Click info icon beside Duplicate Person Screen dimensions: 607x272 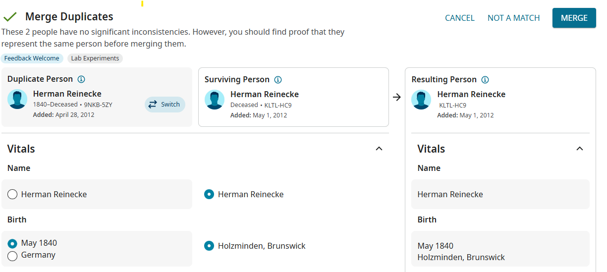[x=82, y=79]
